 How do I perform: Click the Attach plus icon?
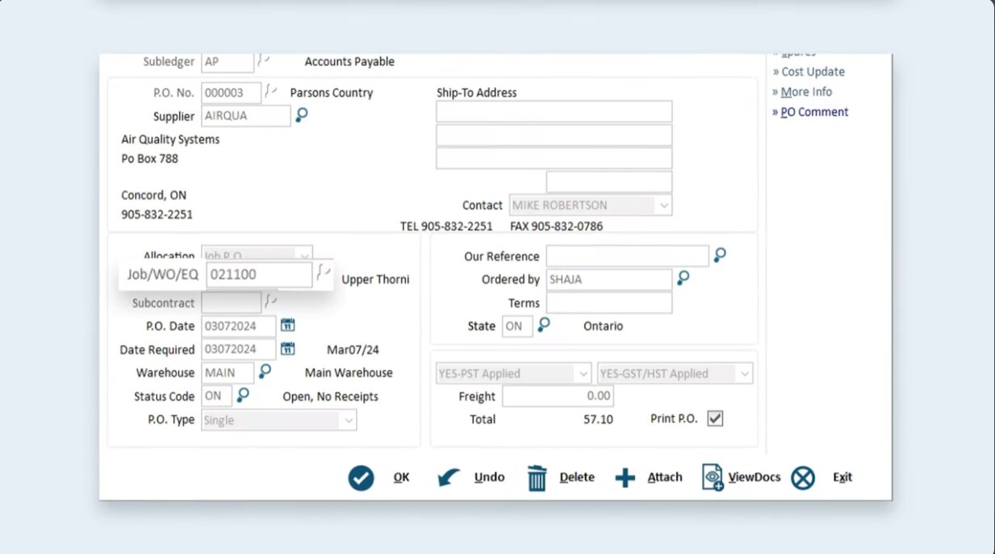coord(625,478)
